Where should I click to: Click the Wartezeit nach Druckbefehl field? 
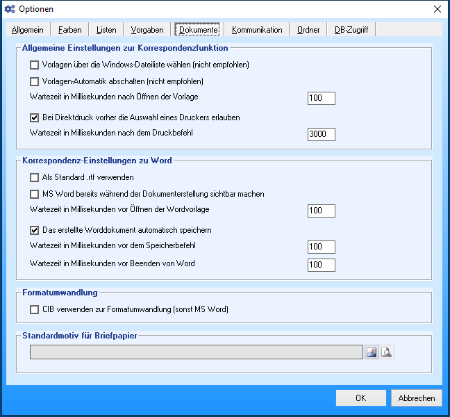(x=322, y=134)
